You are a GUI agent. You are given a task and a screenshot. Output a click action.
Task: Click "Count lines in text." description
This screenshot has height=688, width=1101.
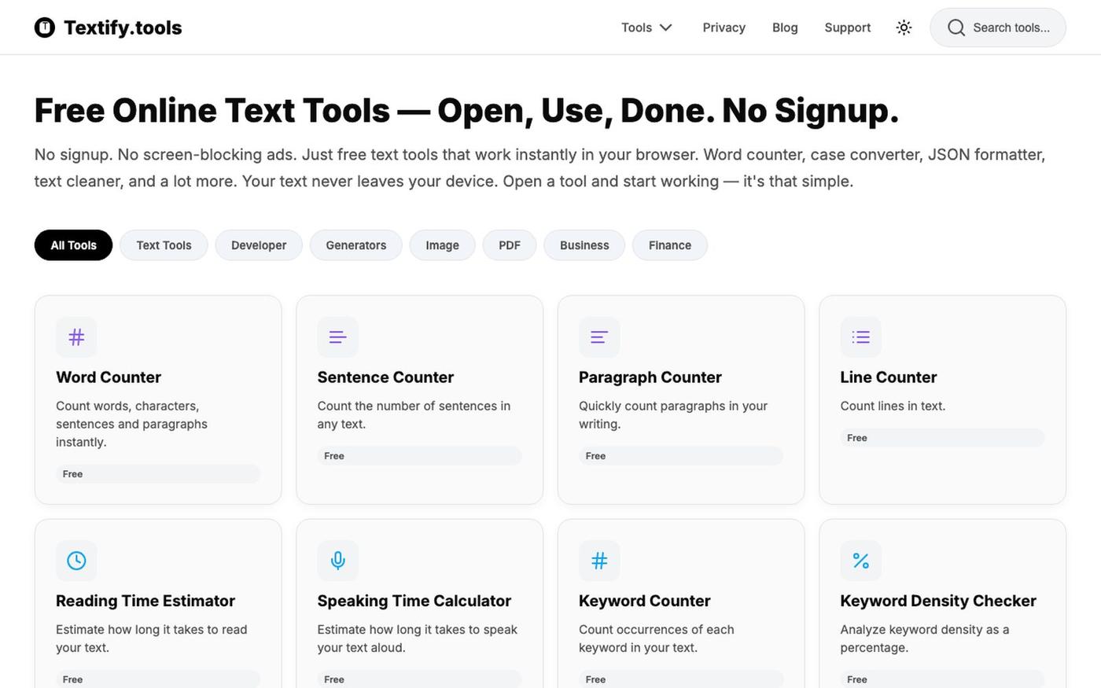point(893,406)
